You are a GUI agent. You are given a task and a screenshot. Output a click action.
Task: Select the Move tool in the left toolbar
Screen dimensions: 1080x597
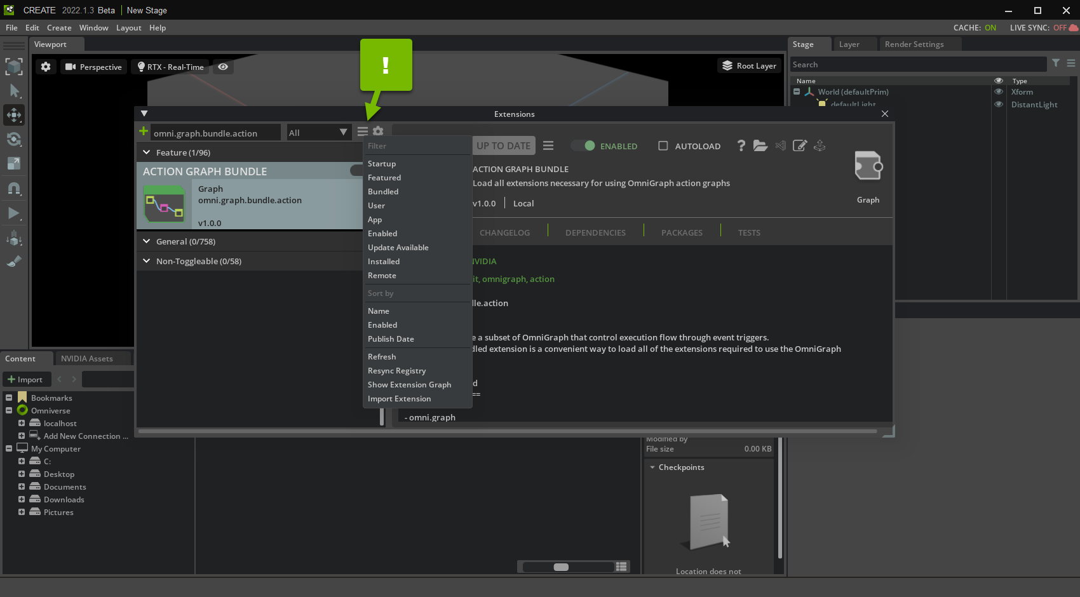click(x=14, y=115)
